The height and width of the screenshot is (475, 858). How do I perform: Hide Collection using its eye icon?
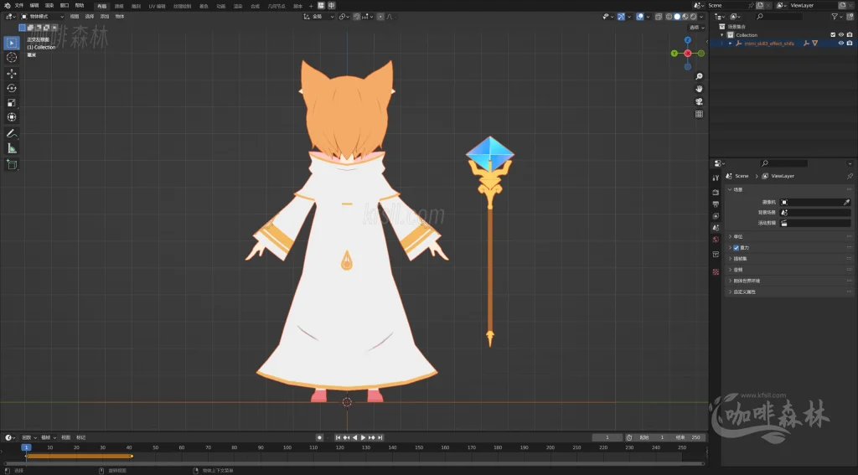click(841, 35)
